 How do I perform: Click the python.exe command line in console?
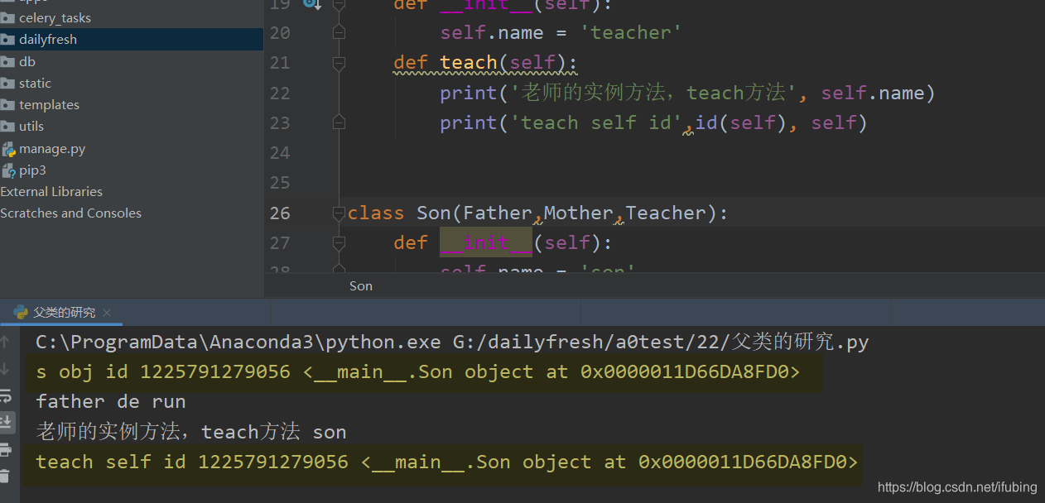pyautogui.click(x=452, y=343)
